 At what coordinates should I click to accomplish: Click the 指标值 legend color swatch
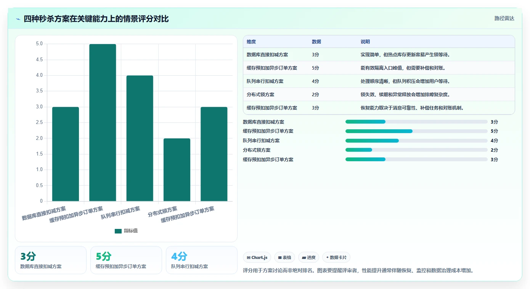[x=118, y=231]
